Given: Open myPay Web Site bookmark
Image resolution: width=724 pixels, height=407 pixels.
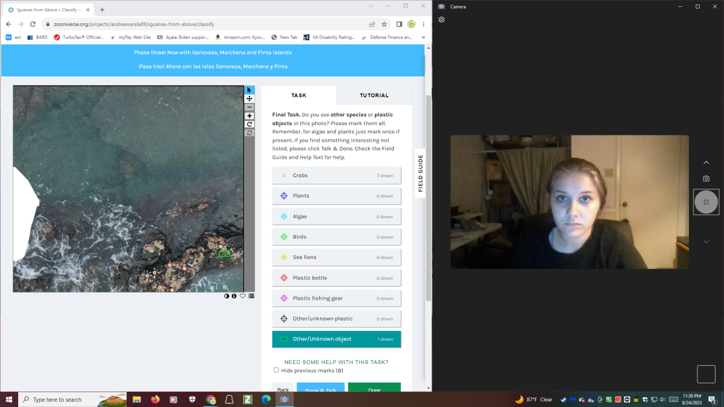Looking at the screenshot, I should (130, 37).
